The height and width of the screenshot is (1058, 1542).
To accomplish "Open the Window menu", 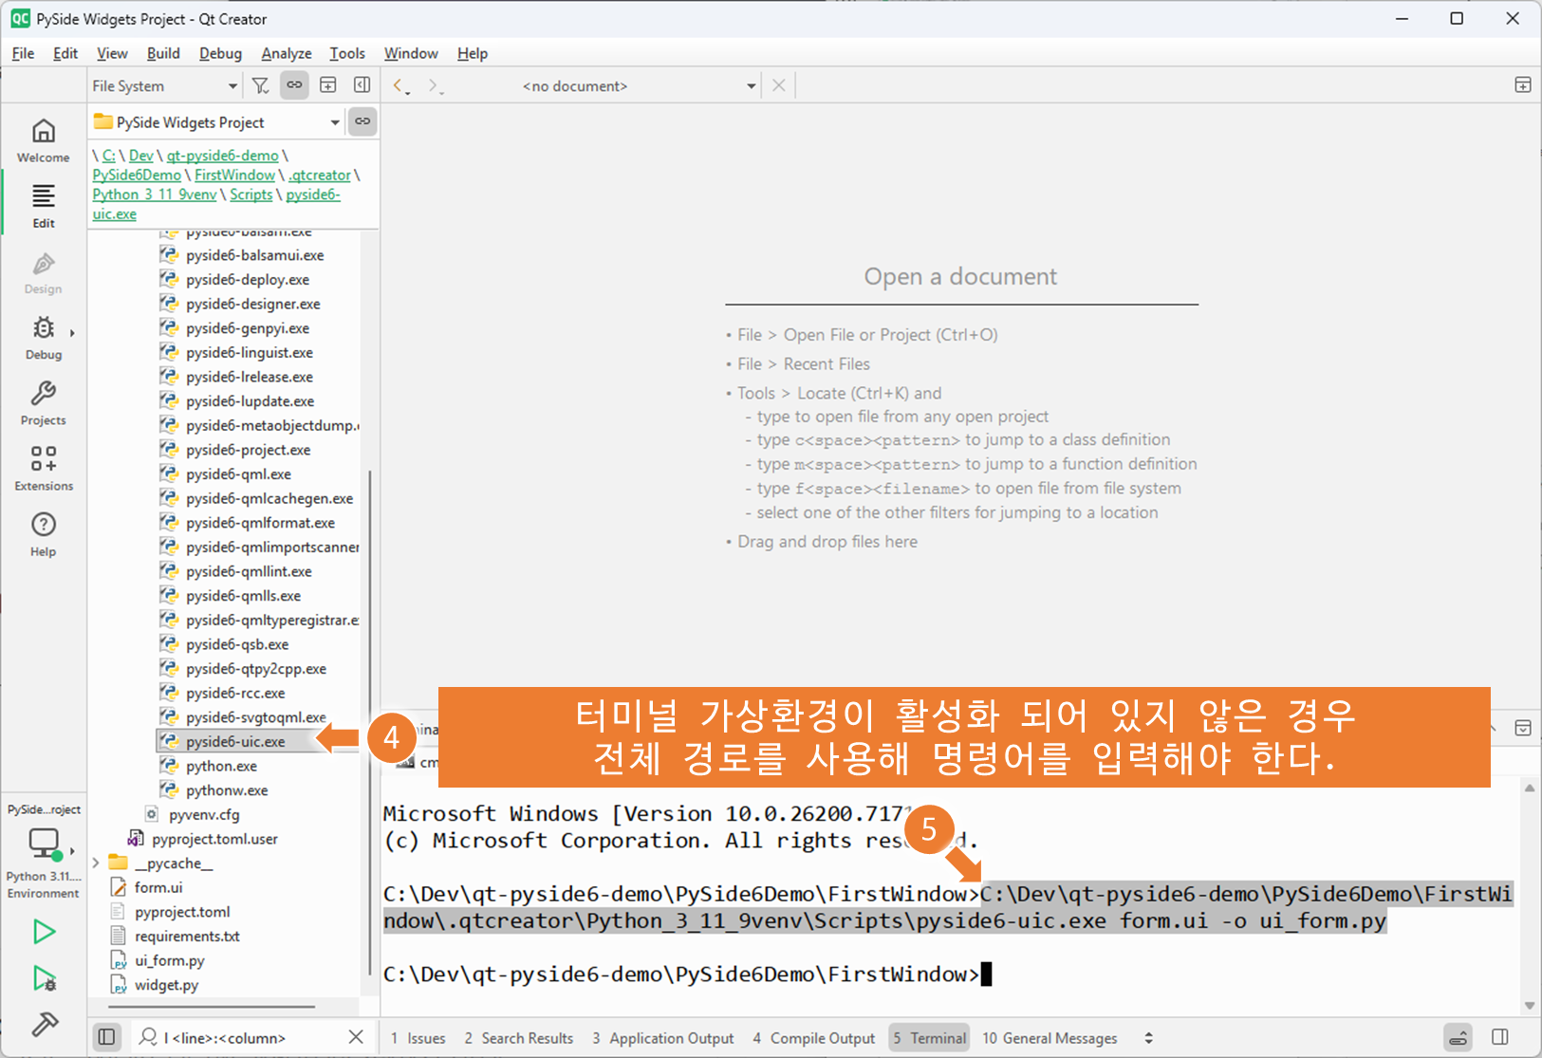I will click(411, 53).
